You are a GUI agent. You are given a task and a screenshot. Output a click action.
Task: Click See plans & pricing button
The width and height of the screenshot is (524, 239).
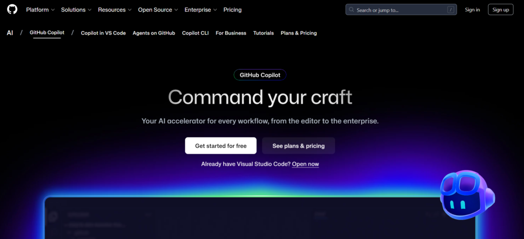click(x=298, y=146)
